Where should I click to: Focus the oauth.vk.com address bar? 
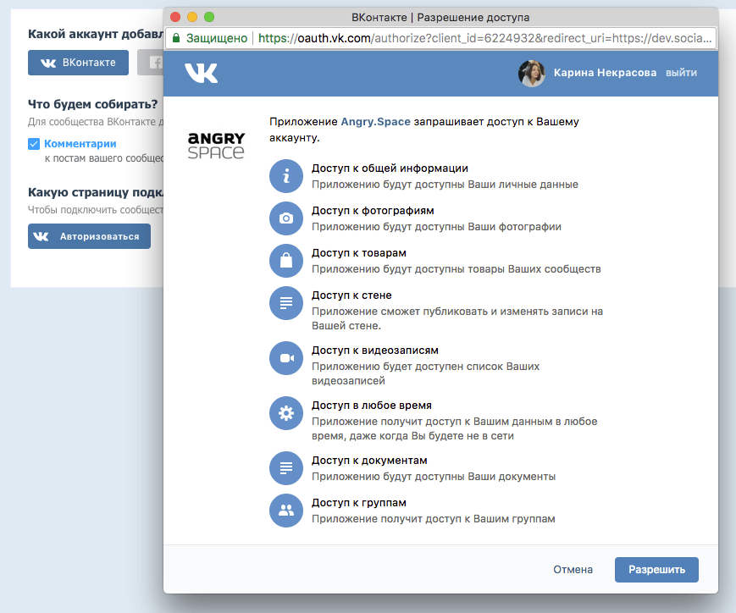(440, 38)
